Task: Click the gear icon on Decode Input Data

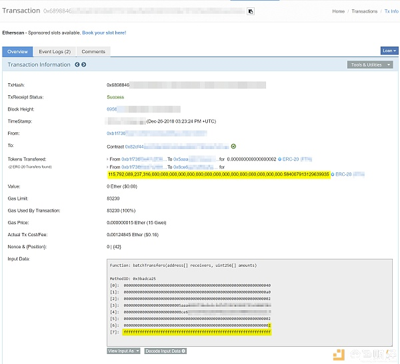Action: click(x=183, y=351)
